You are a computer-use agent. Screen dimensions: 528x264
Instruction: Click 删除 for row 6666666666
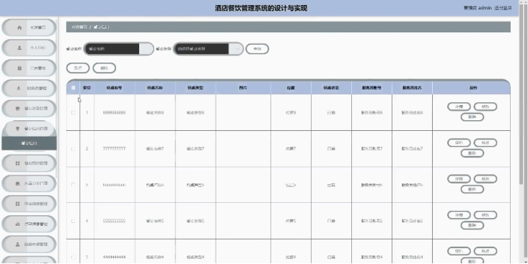[x=472, y=189]
